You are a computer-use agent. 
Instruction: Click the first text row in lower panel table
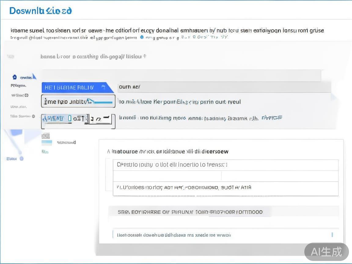(x=226, y=165)
